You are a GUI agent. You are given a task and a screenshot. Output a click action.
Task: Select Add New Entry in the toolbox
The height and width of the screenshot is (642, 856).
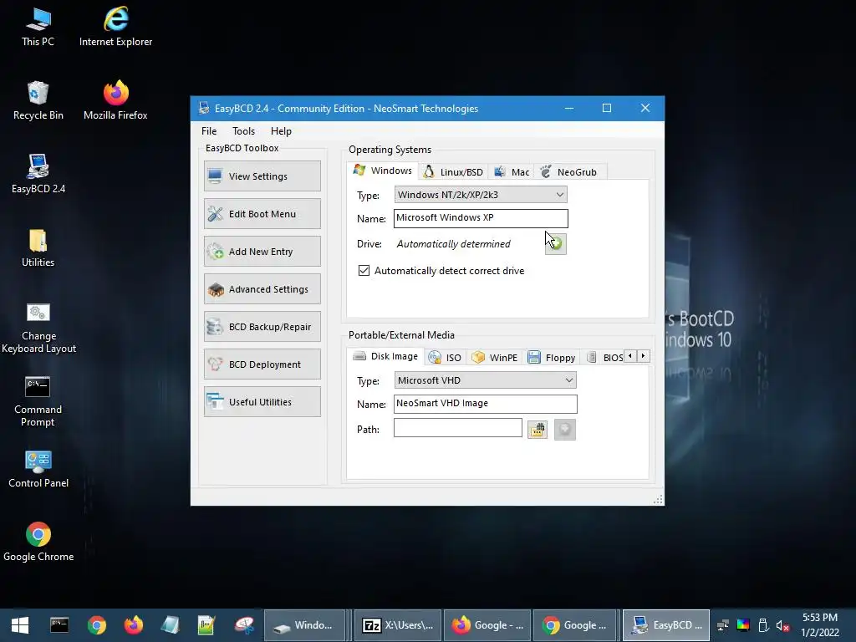pos(262,252)
